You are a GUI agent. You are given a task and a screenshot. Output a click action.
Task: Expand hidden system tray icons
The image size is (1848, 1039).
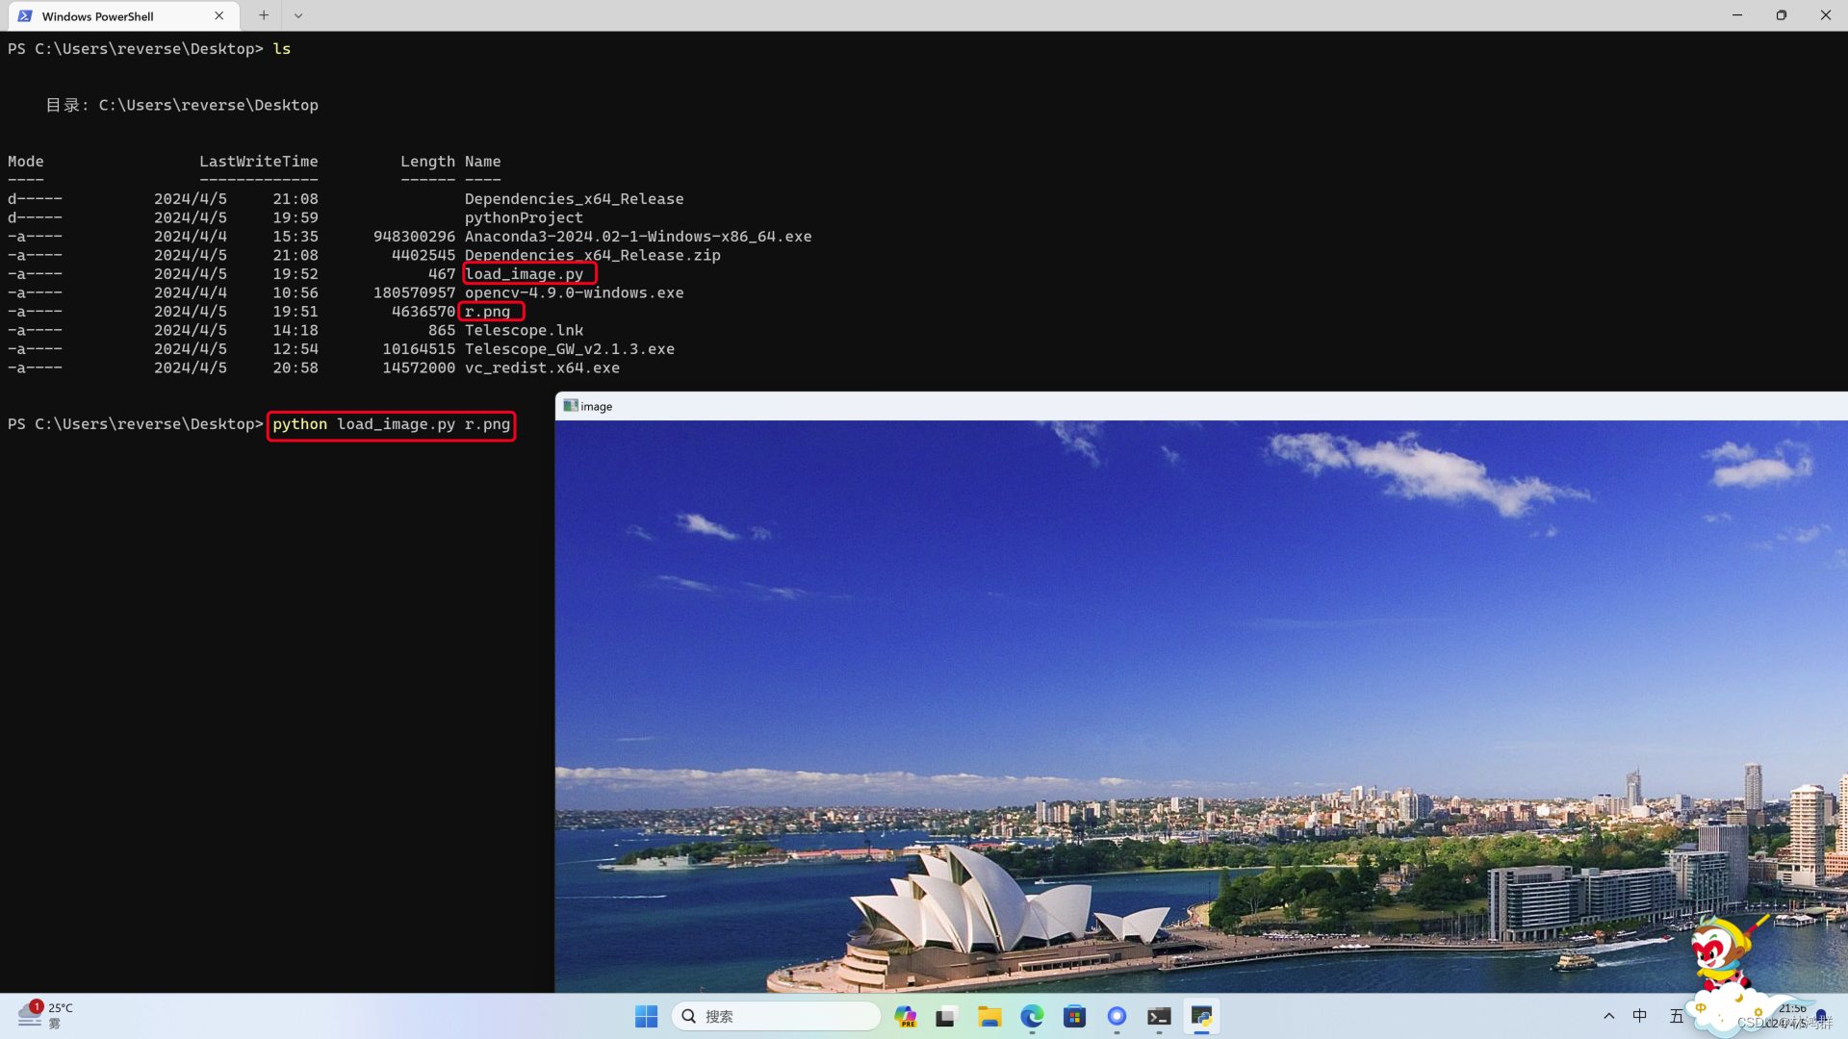pyautogui.click(x=1609, y=1016)
